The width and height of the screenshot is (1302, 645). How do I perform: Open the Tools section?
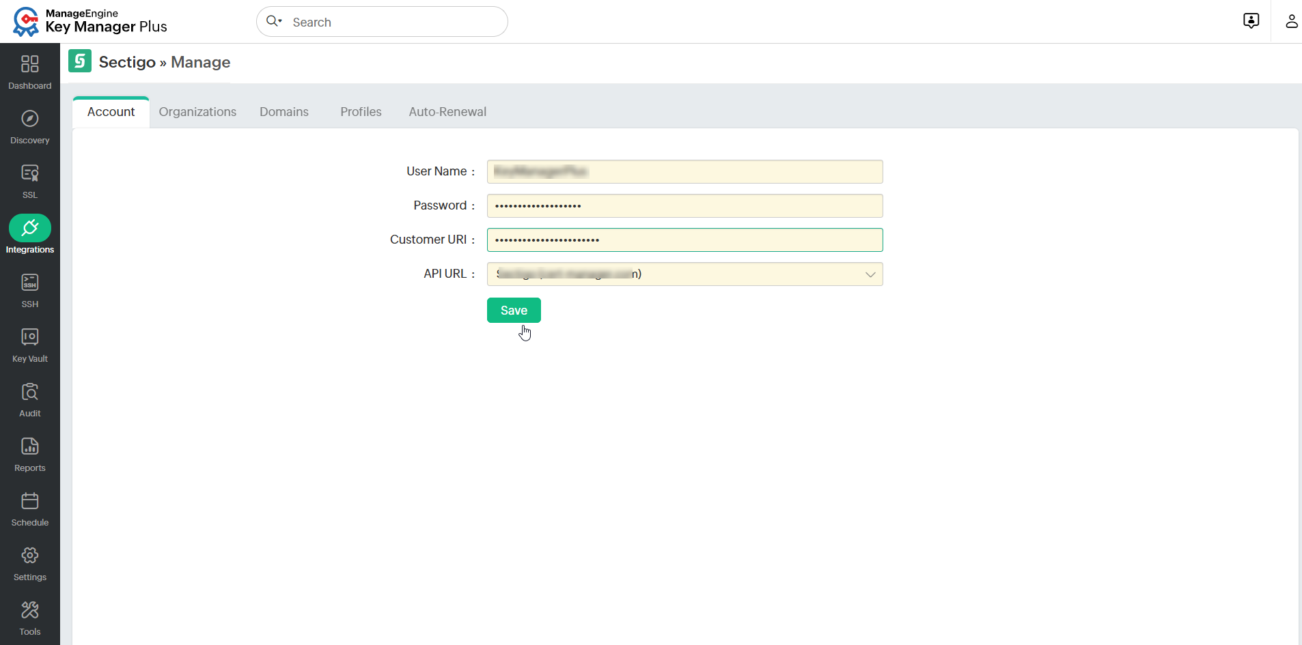pyautogui.click(x=30, y=618)
